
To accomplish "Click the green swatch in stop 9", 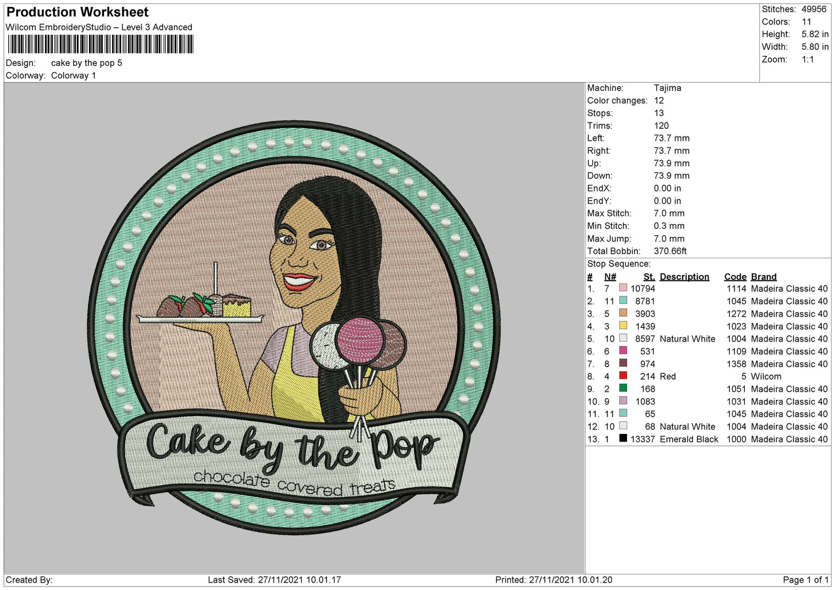I will pyautogui.click(x=623, y=388).
